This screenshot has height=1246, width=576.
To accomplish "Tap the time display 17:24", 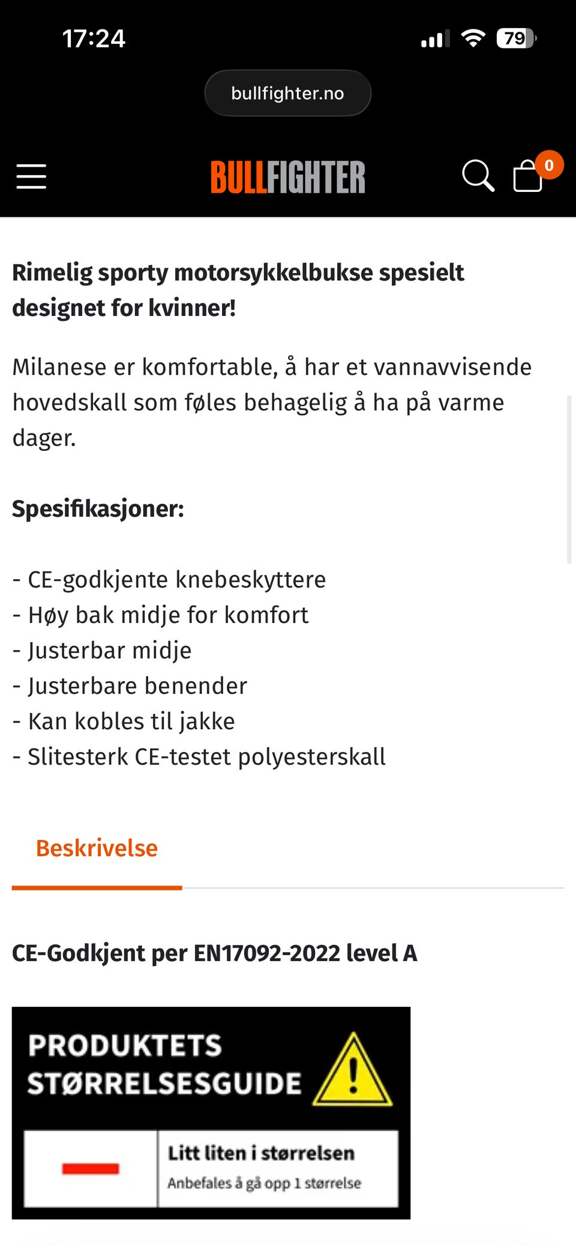I will coord(93,38).
